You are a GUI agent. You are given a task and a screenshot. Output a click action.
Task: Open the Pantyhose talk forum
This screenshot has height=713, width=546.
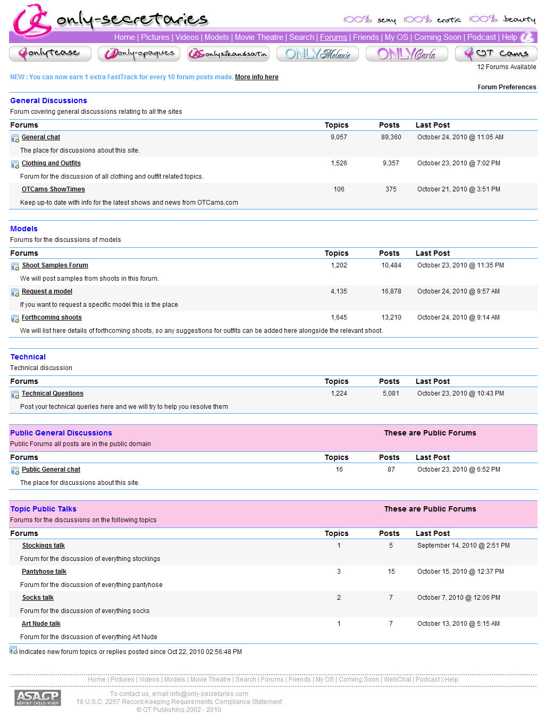[44, 572]
